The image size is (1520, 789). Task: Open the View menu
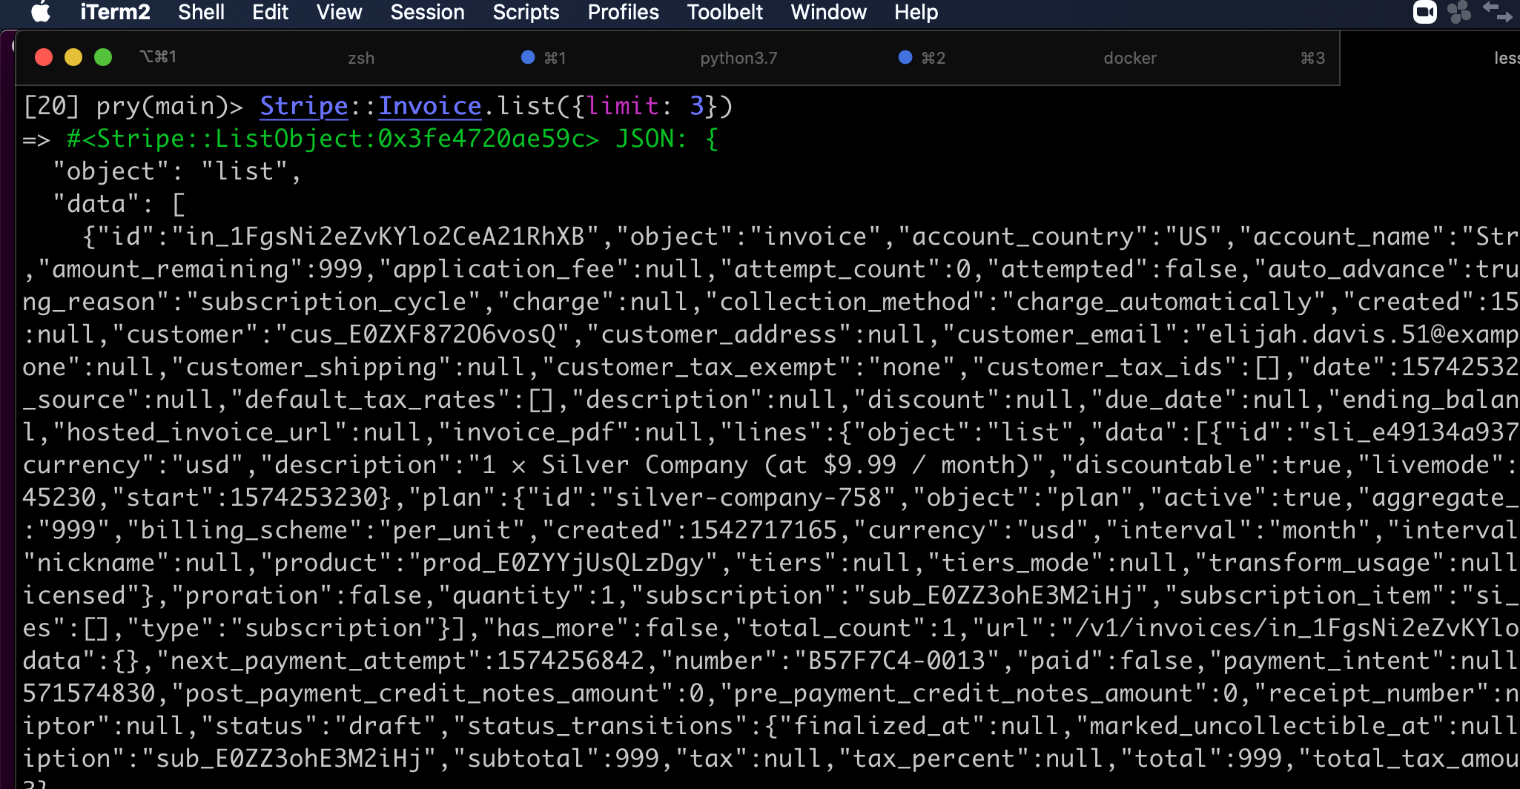click(339, 12)
